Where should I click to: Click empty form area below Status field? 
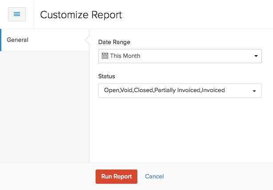click(180, 129)
